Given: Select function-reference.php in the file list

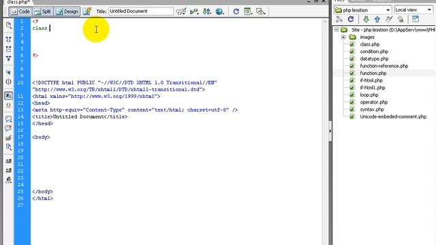Looking at the screenshot, I should pyautogui.click(x=384, y=66).
